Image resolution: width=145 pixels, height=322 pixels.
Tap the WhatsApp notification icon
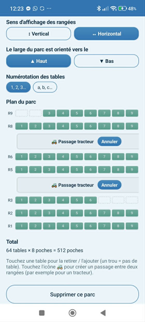click(35, 9)
